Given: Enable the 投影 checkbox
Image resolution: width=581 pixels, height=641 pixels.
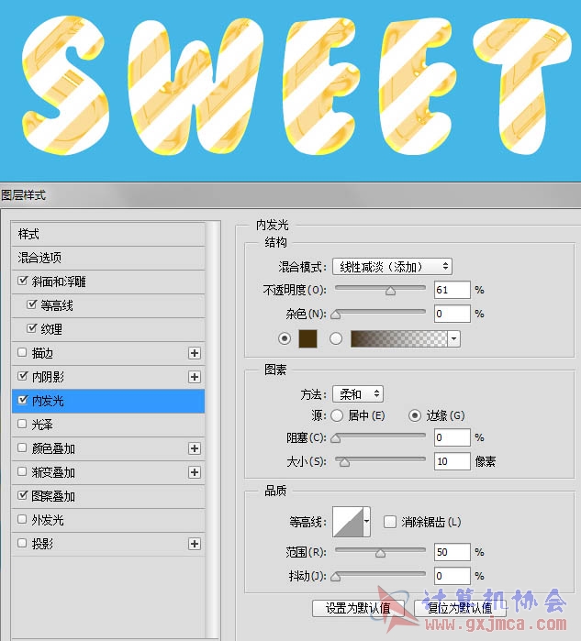Looking at the screenshot, I should pyautogui.click(x=23, y=543).
